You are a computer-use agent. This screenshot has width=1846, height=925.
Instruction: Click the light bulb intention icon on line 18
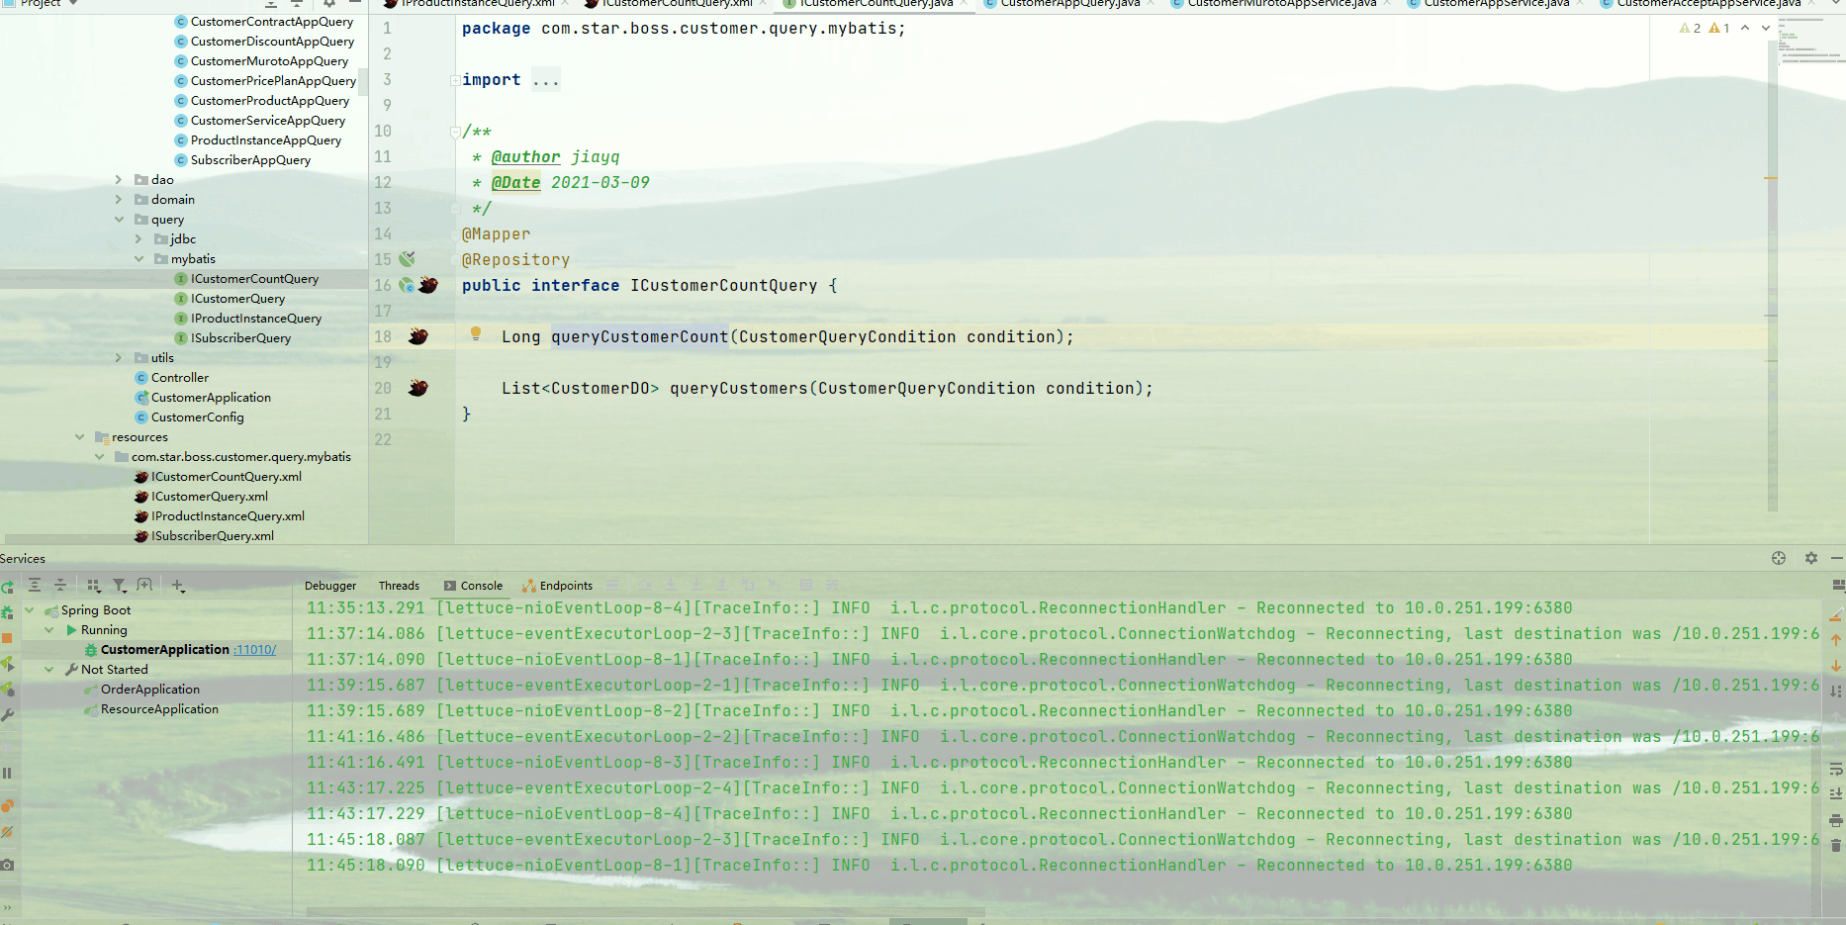click(x=476, y=334)
